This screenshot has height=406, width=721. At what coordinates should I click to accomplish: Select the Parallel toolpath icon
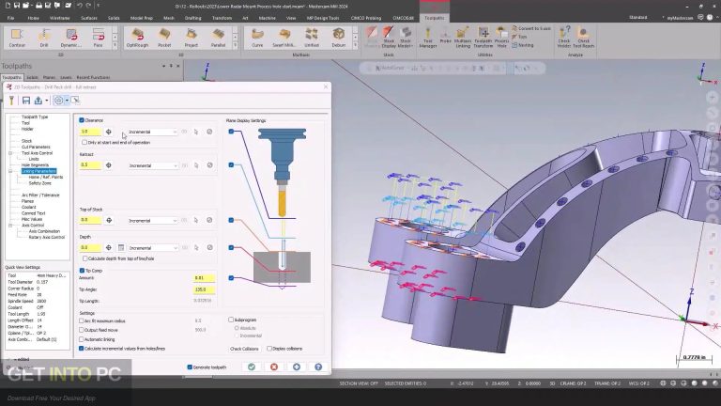[218, 38]
